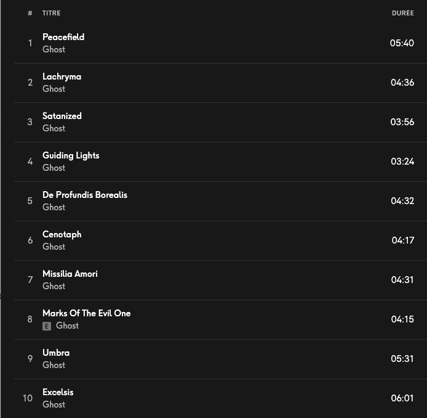
Task: Click the TITRE column header
Action: coord(52,13)
